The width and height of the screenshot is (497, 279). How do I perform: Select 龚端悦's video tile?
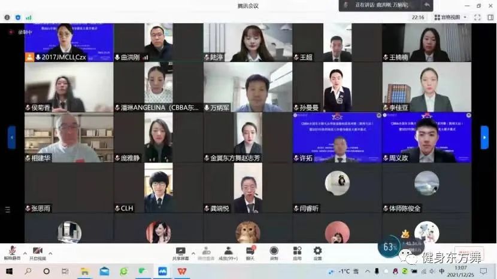coord(248,188)
